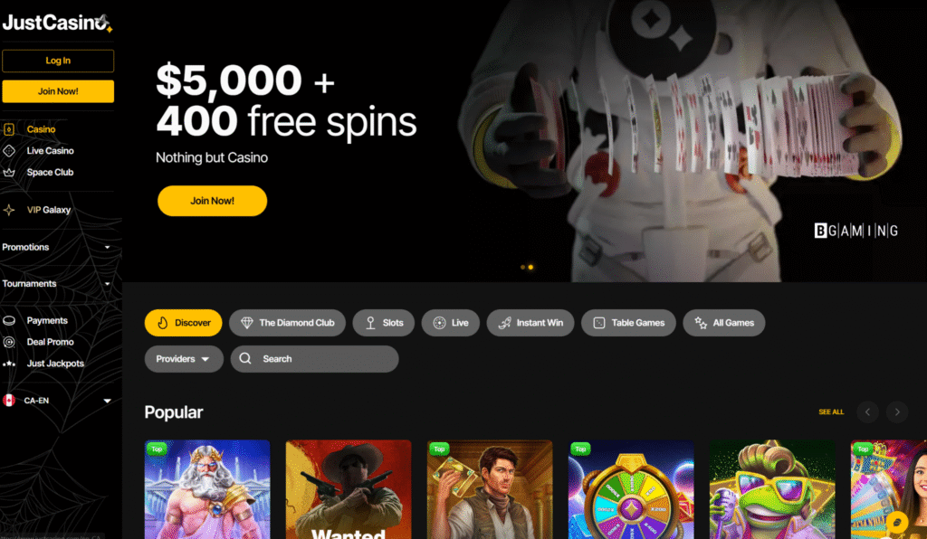Open the VIP Galaxy star icon

(x=9, y=210)
